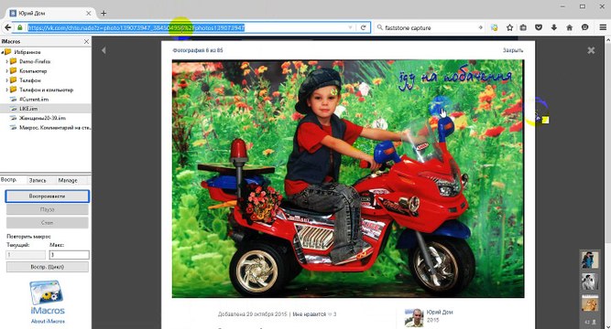Click the Воспроизвести play button
The height and width of the screenshot is (329, 611).
(47, 196)
